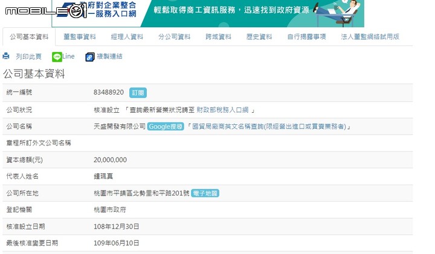Click the approval date 108年12月30日

pos(116,226)
